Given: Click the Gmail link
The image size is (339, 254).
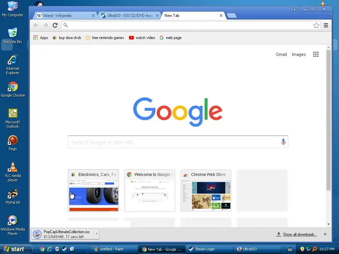Looking at the screenshot, I should pyautogui.click(x=281, y=55).
